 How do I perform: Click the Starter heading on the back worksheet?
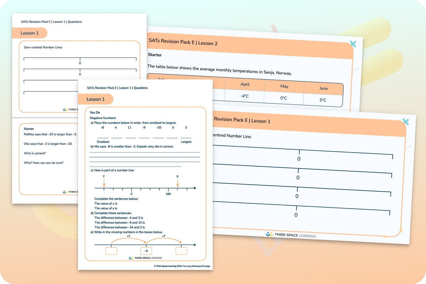click(29, 129)
